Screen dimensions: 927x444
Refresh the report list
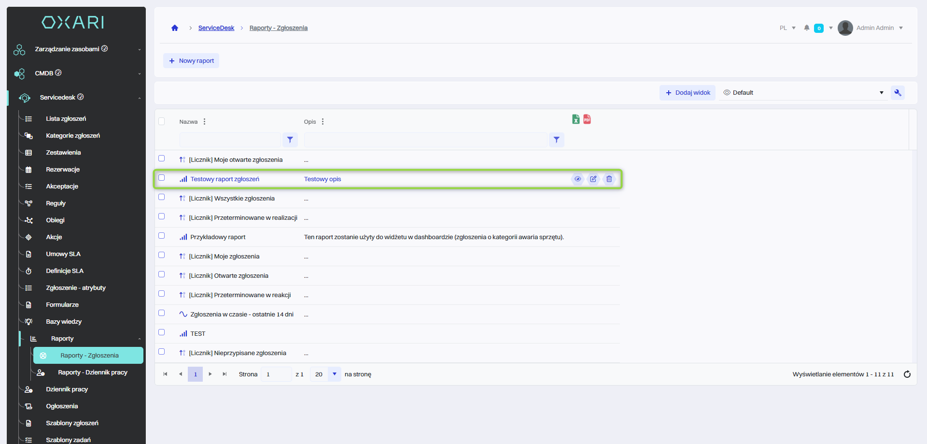tap(907, 374)
